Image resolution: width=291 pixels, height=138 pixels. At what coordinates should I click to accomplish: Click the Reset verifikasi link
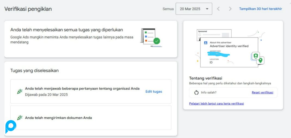tap(262, 92)
